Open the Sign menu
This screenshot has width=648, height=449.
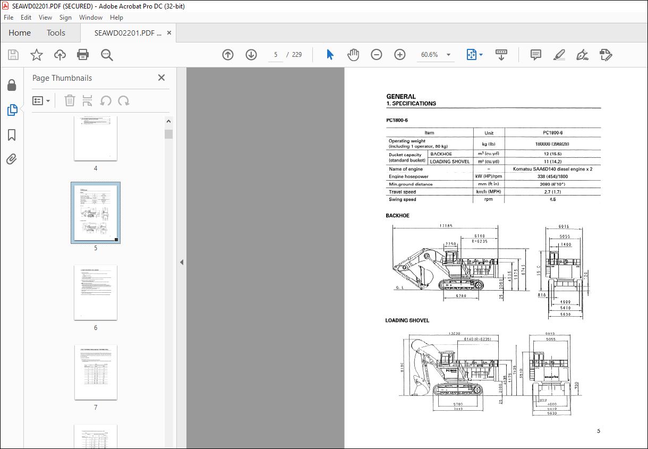coord(65,18)
